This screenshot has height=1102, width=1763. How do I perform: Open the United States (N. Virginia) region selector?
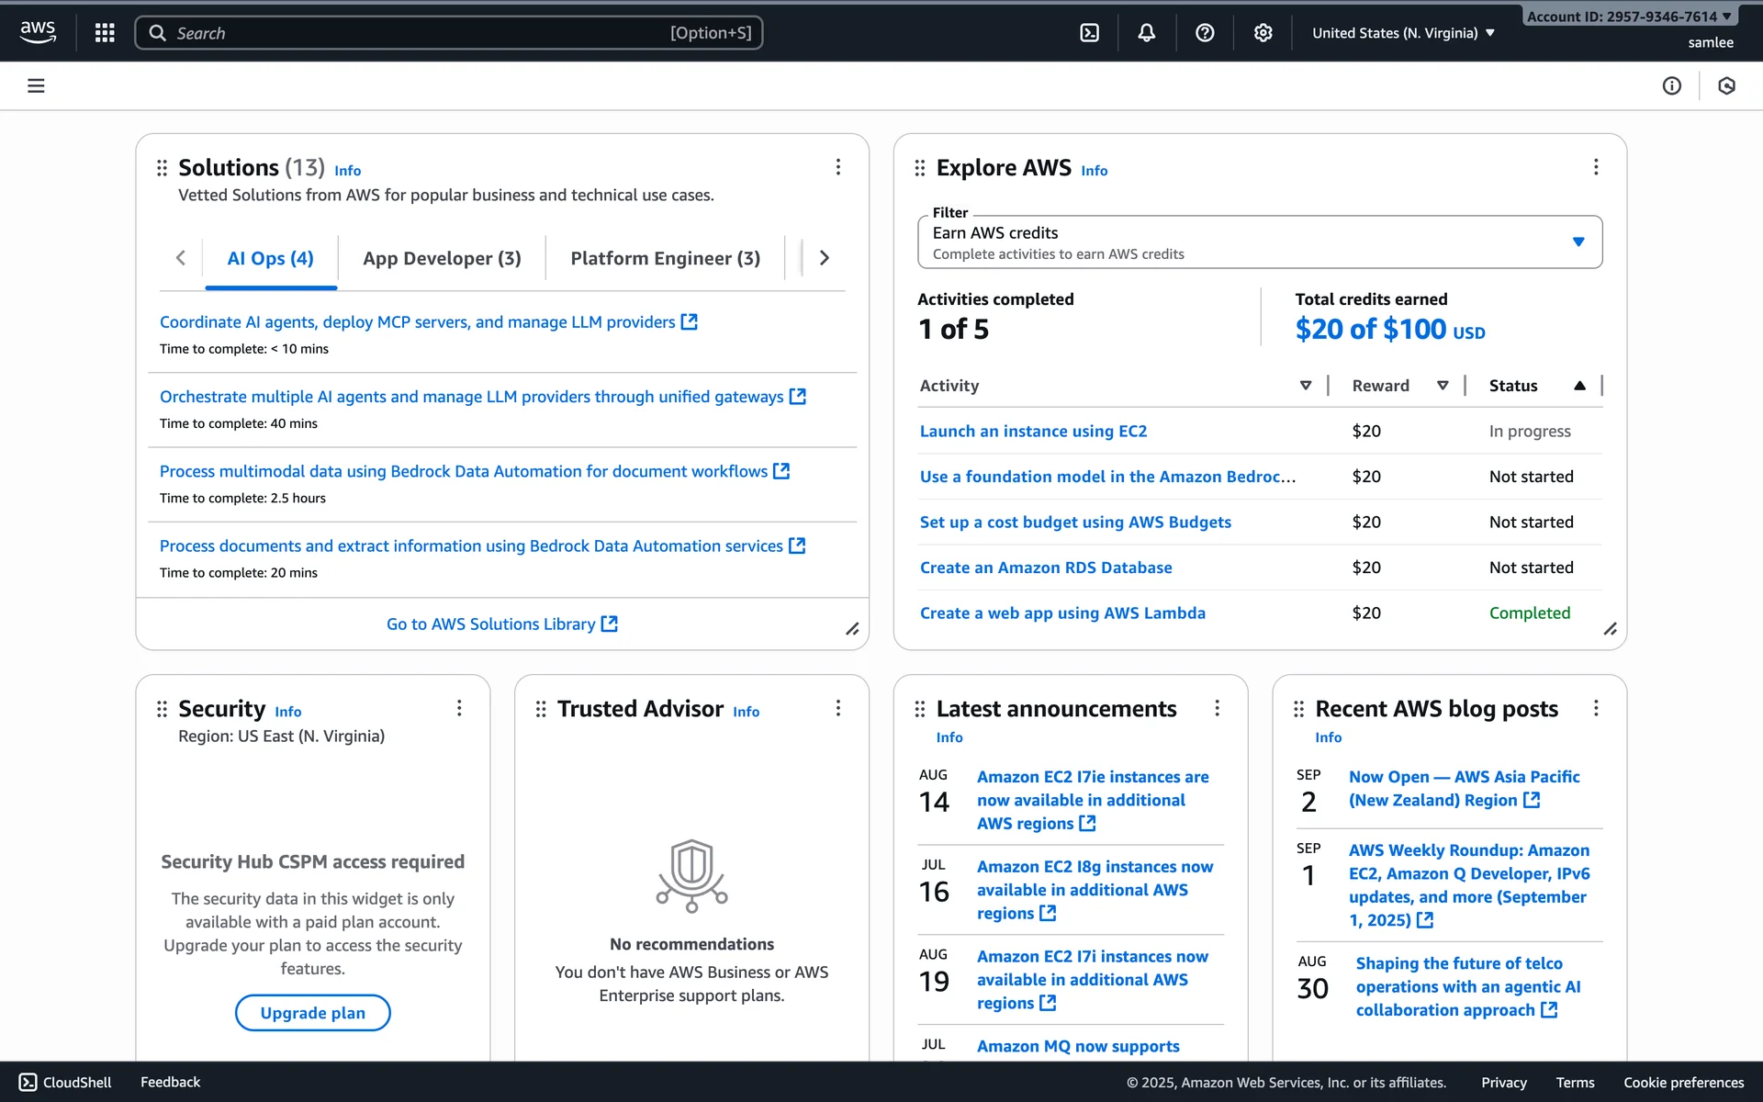coord(1403,33)
